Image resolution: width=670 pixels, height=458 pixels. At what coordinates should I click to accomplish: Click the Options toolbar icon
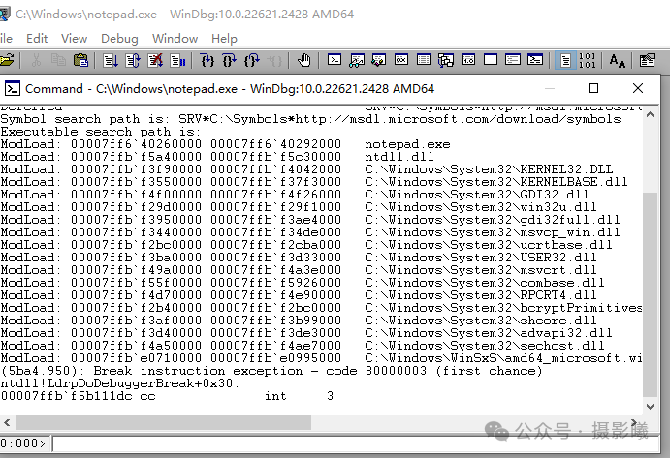tap(648, 60)
